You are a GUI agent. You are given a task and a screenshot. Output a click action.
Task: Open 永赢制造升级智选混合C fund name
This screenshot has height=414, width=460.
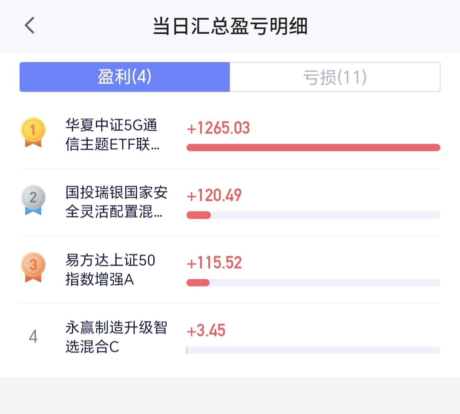pos(116,337)
